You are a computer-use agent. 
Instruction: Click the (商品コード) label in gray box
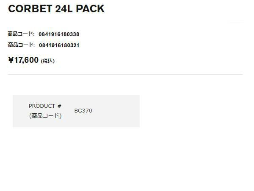click(45, 116)
